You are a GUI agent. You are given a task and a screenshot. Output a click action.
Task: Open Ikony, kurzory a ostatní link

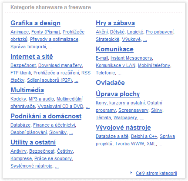(x=120, y=103)
